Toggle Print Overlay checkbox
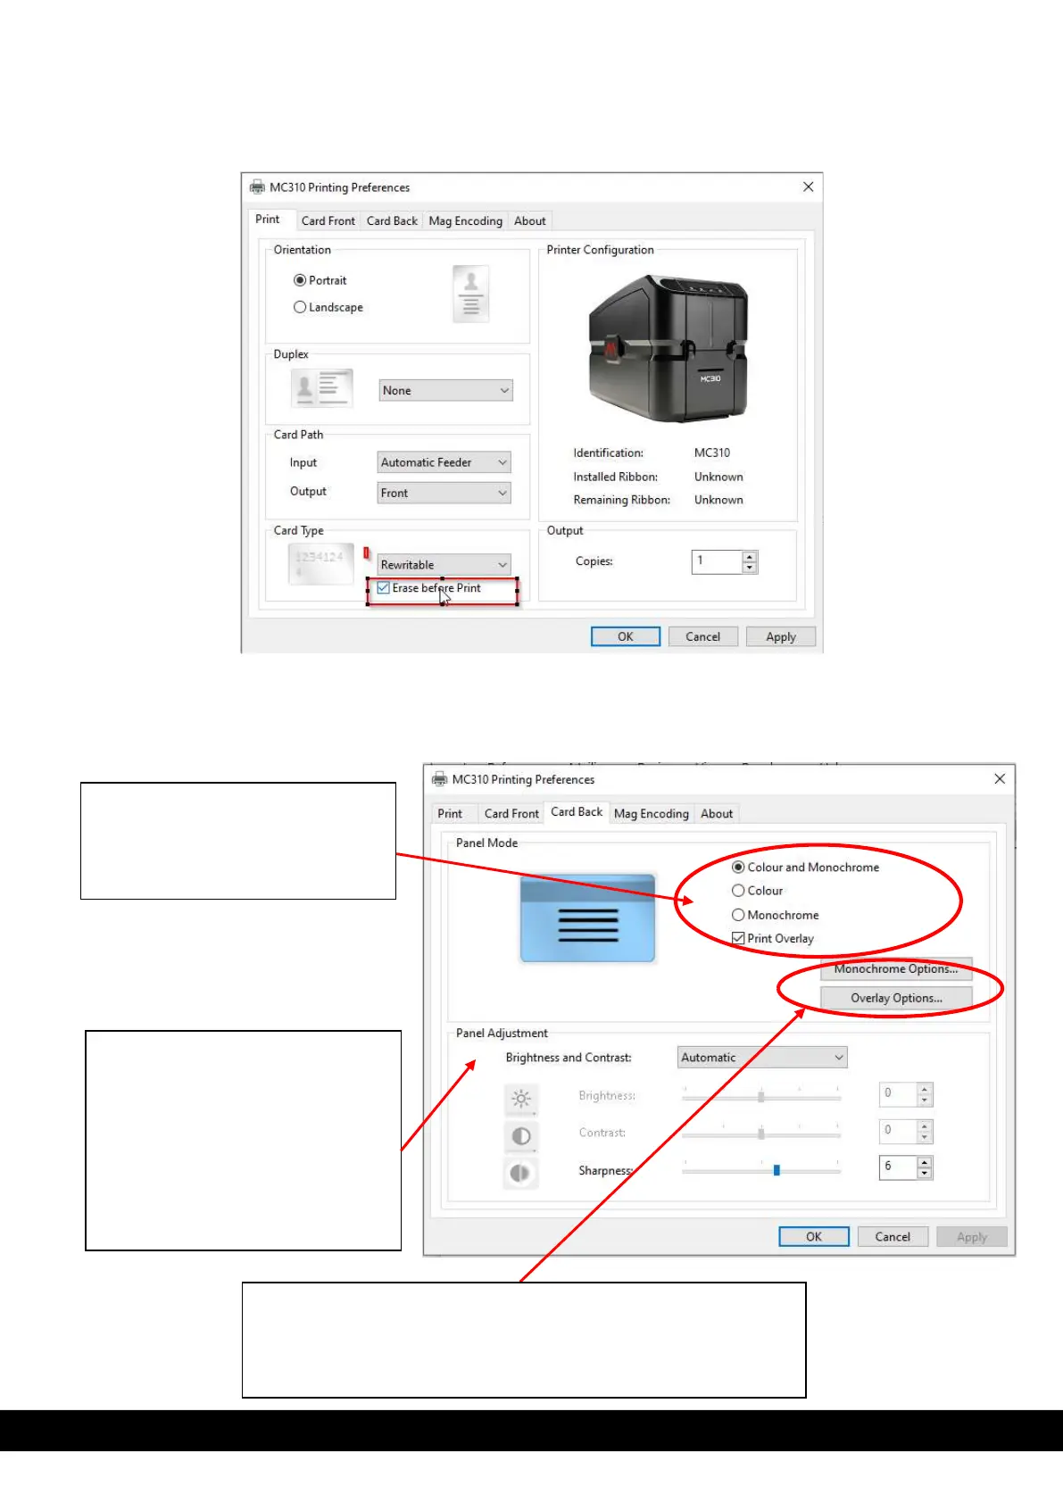 click(x=738, y=938)
